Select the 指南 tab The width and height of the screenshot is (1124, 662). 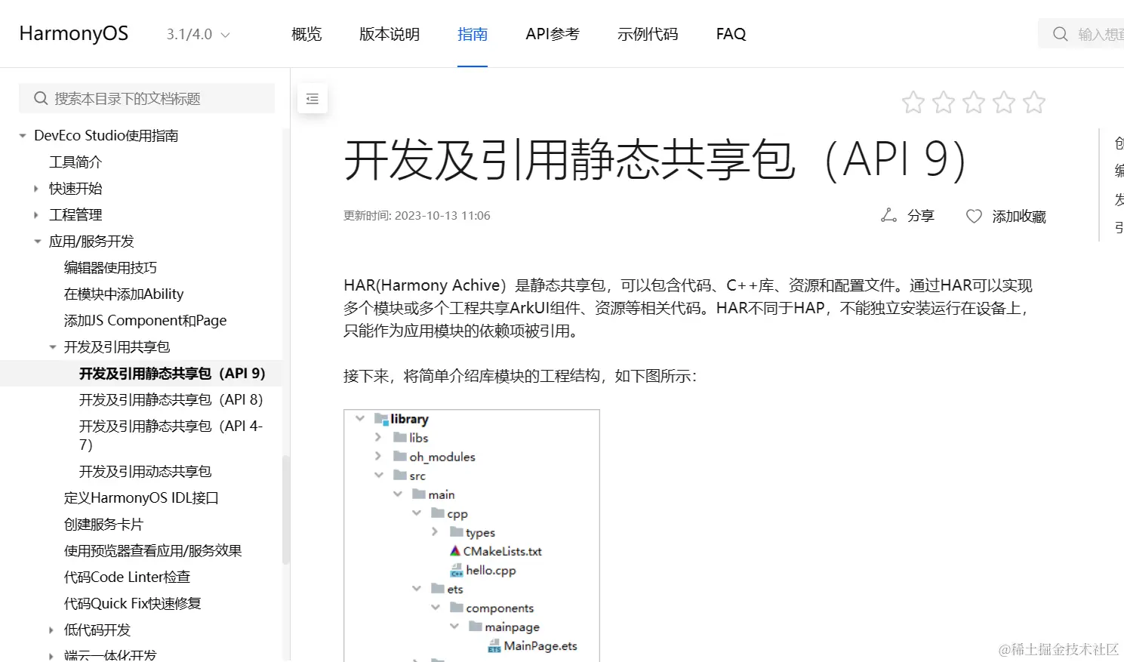473,34
